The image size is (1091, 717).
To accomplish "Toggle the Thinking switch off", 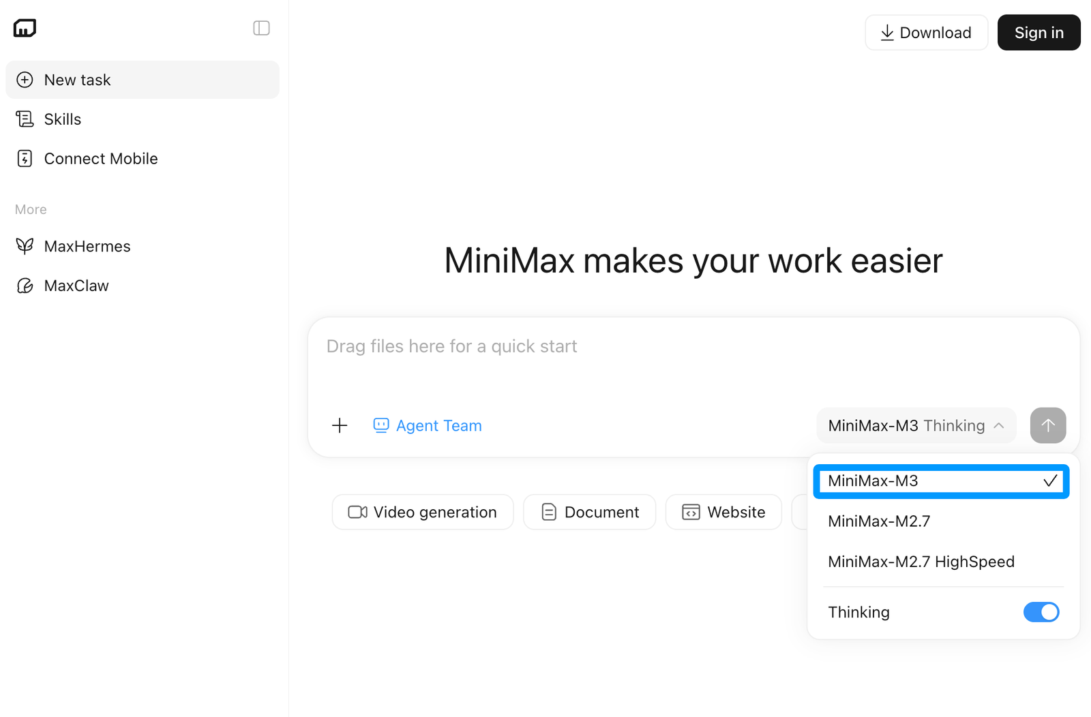I will coord(1041,612).
